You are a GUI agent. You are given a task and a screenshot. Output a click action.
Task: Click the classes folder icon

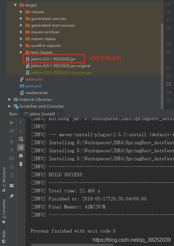pyautogui.click(x=28, y=12)
